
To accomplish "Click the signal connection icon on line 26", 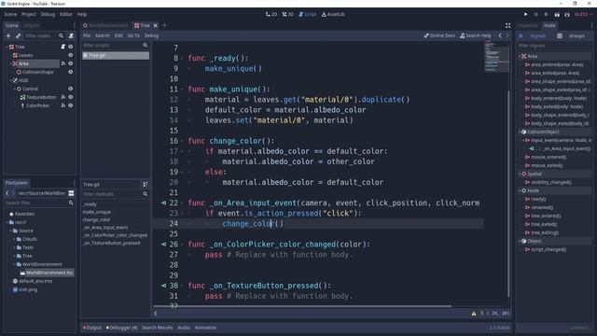I will click(164, 245).
